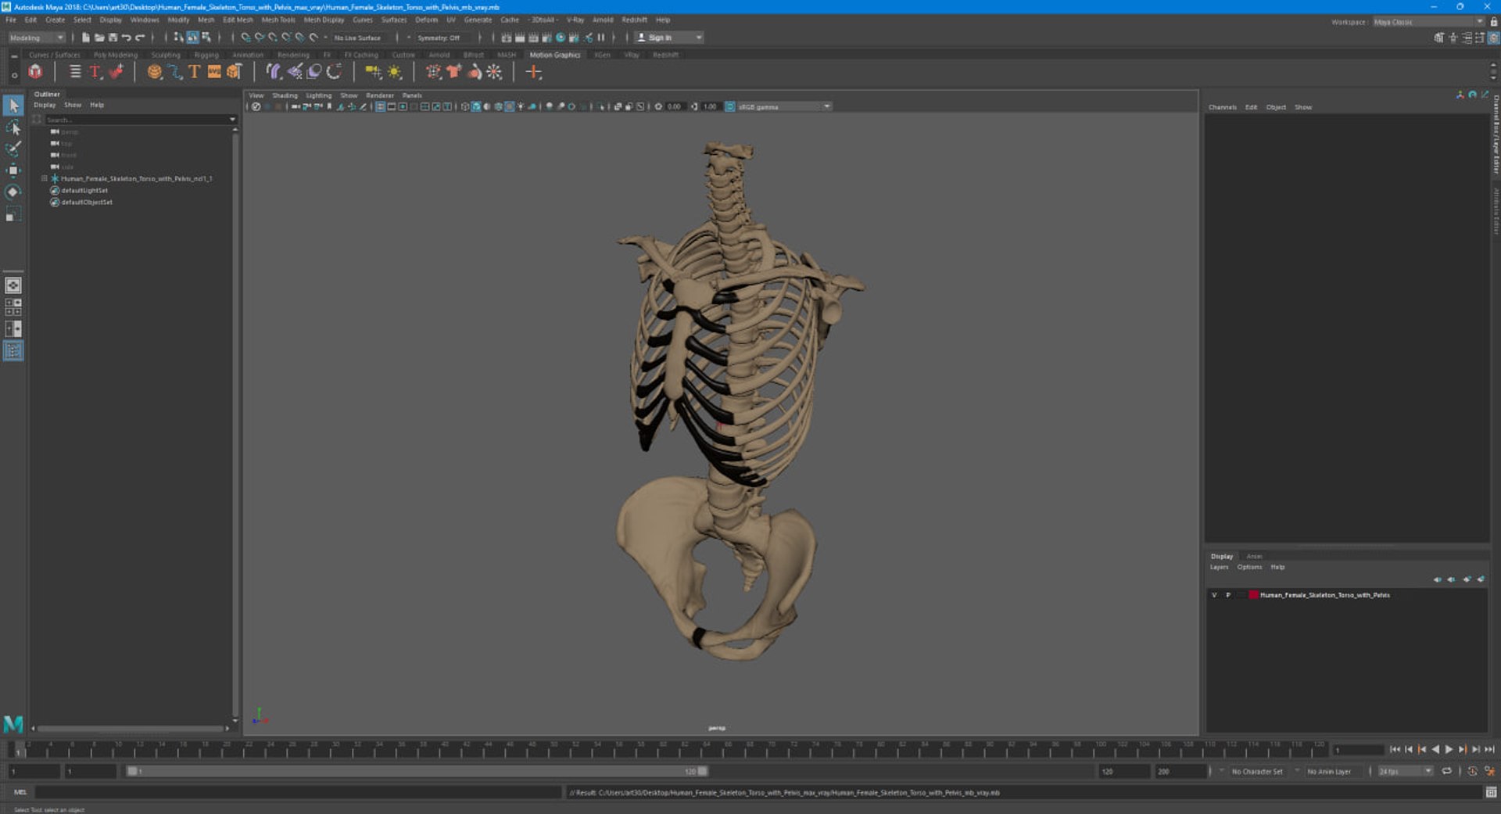Expand the Human_Female_Skeleton_Torso node in Outliner
The height and width of the screenshot is (814, 1501).
click(x=45, y=178)
